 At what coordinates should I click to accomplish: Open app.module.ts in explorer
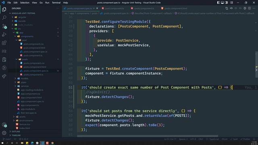tap(28, 109)
